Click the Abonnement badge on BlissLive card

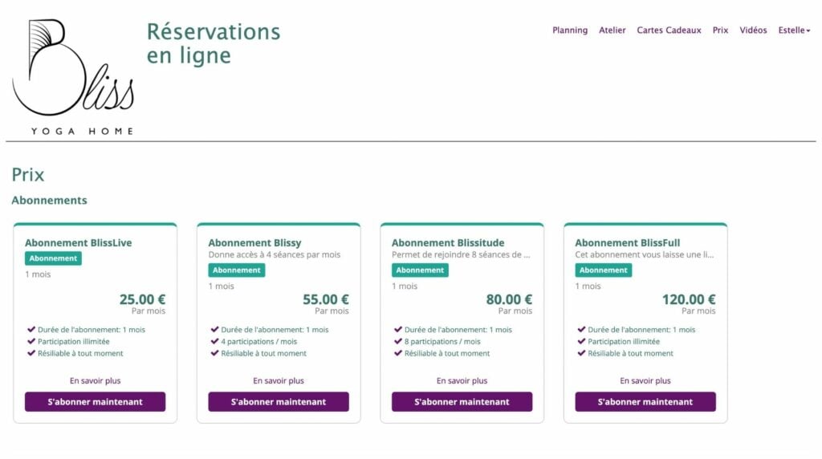(x=53, y=258)
